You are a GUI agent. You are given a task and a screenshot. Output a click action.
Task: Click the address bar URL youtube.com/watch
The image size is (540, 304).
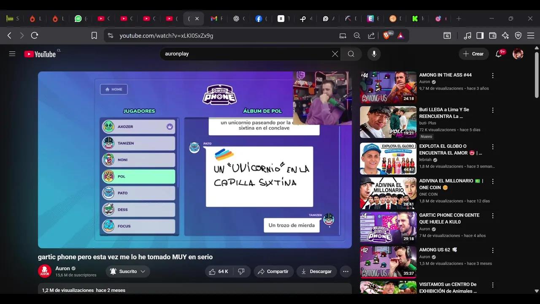[166, 36]
